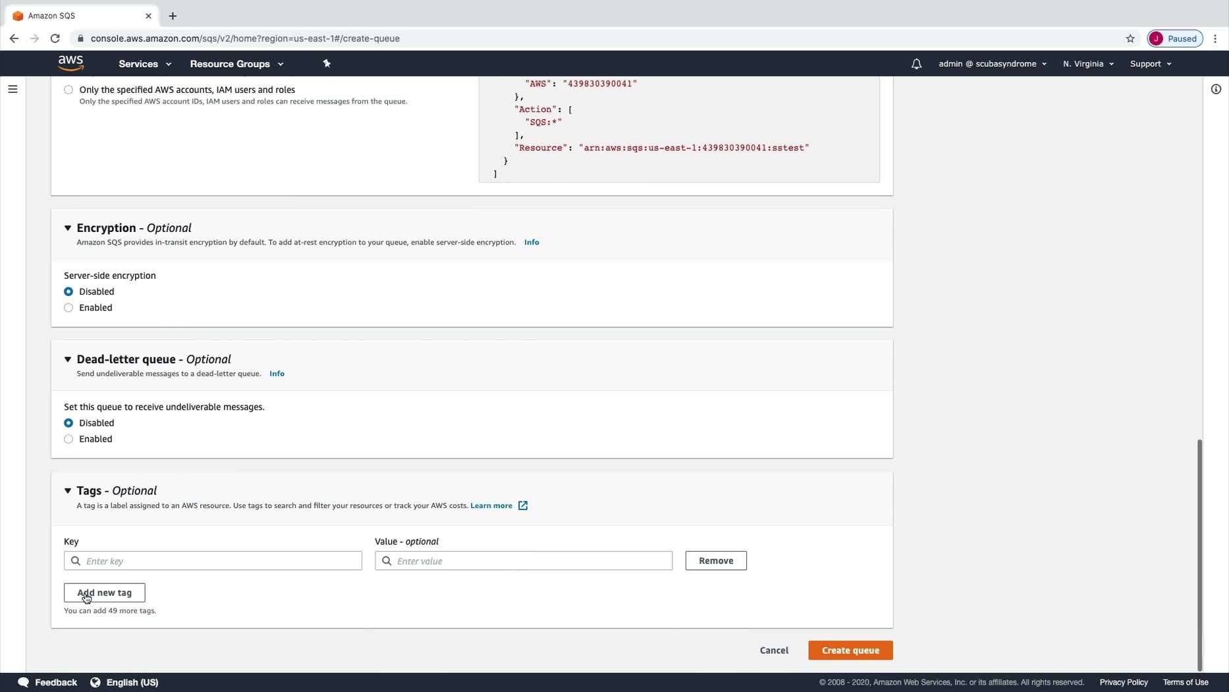Click the Remove tag button
This screenshot has width=1229, height=692.
(716, 561)
